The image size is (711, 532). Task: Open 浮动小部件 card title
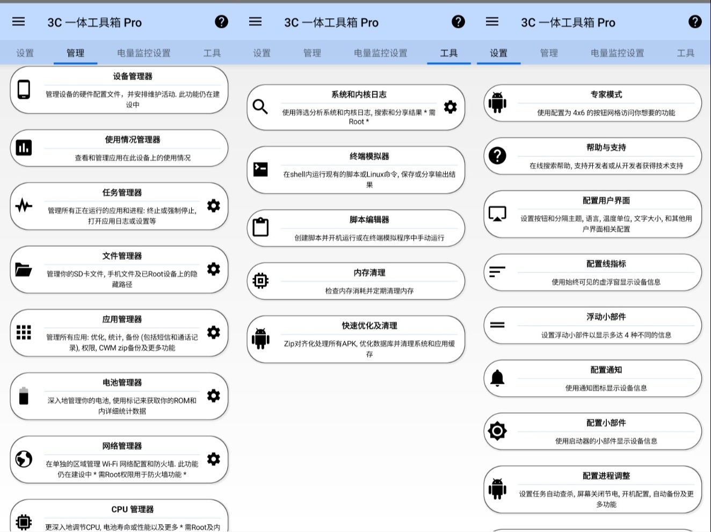pos(606,317)
